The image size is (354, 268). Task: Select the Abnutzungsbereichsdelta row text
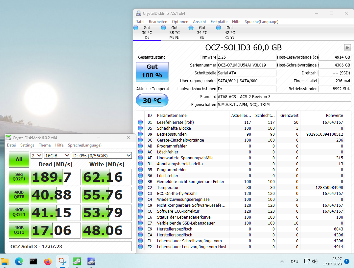coord(180,164)
